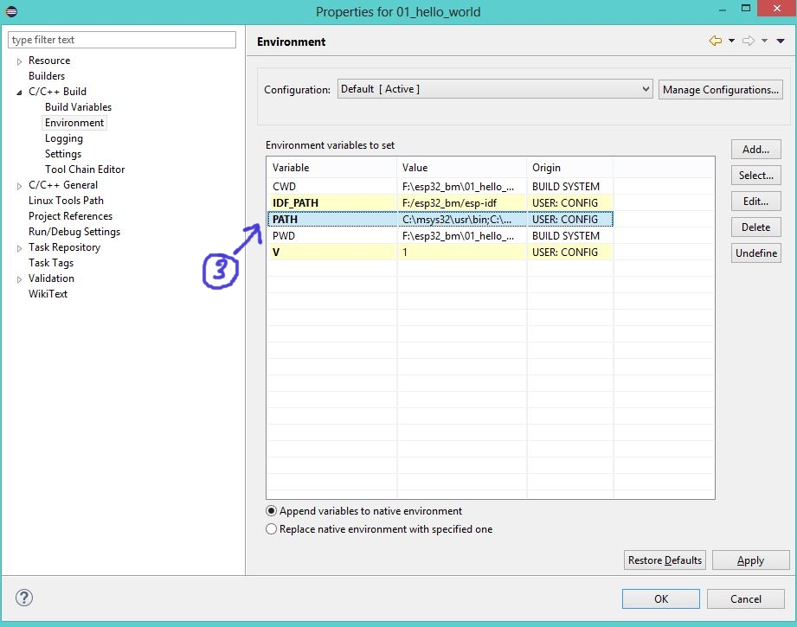This screenshot has height=627, width=797.
Task: Click the Manage Configurations button
Action: click(720, 90)
